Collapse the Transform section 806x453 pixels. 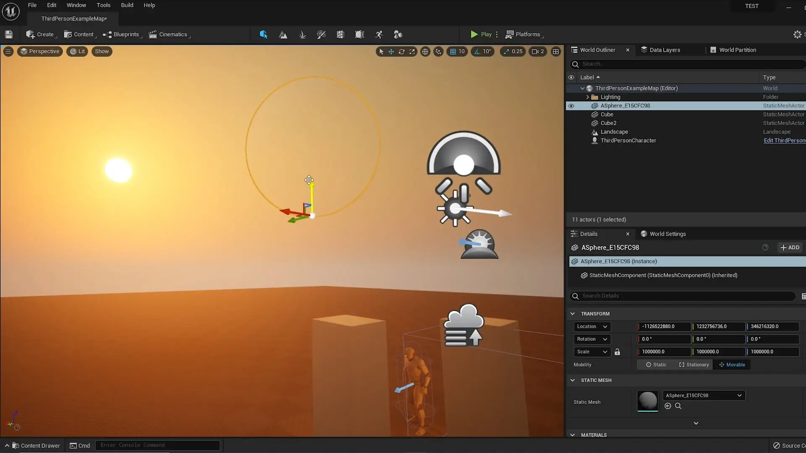[x=573, y=314]
